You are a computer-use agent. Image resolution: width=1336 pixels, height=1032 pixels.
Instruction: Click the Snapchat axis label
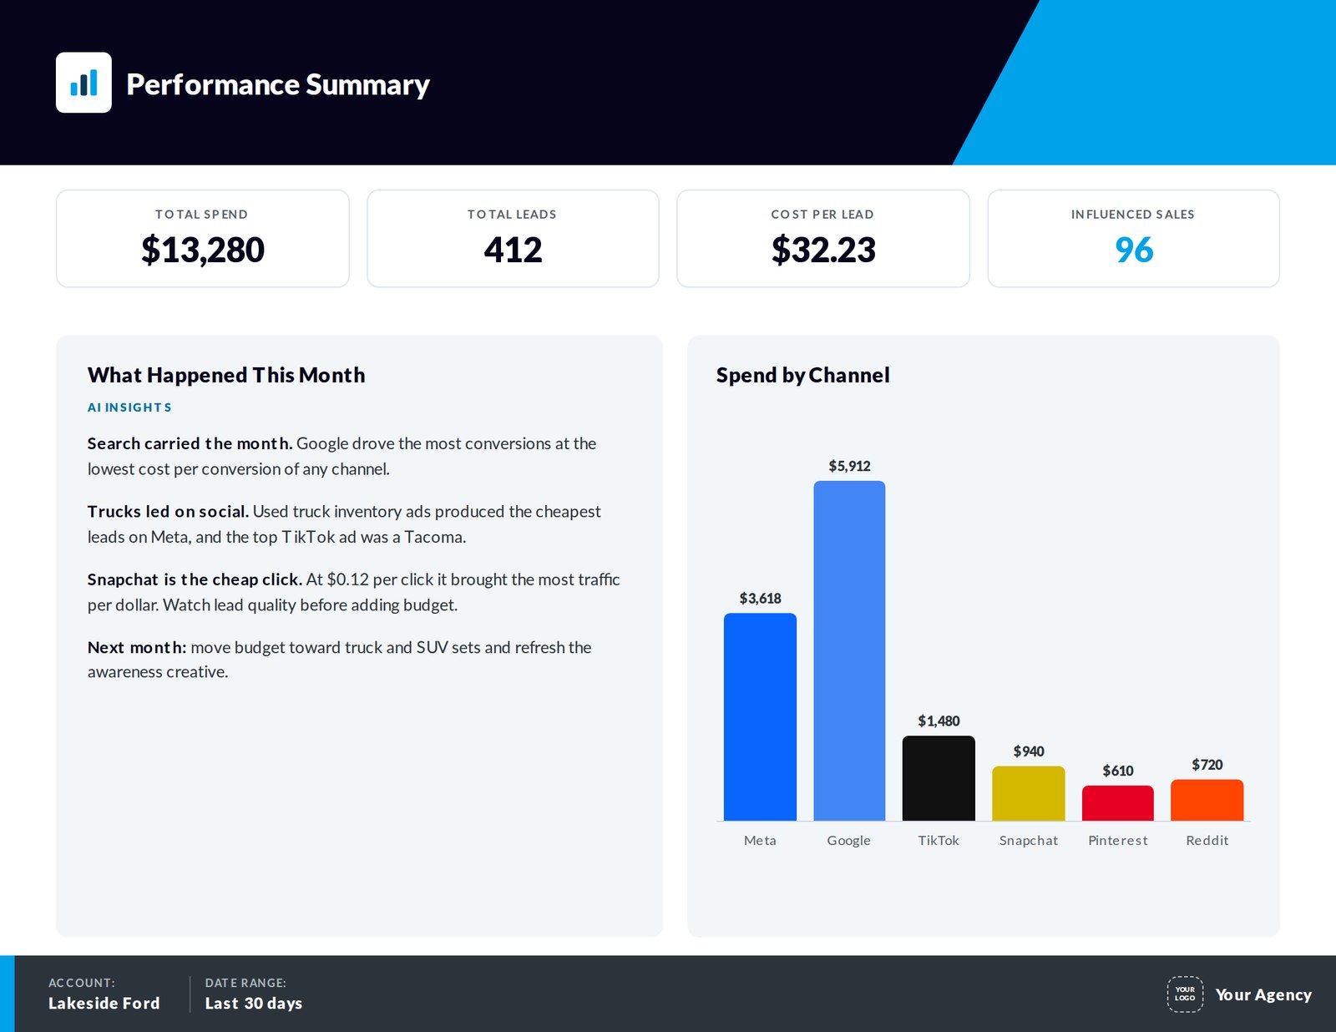(1029, 841)
